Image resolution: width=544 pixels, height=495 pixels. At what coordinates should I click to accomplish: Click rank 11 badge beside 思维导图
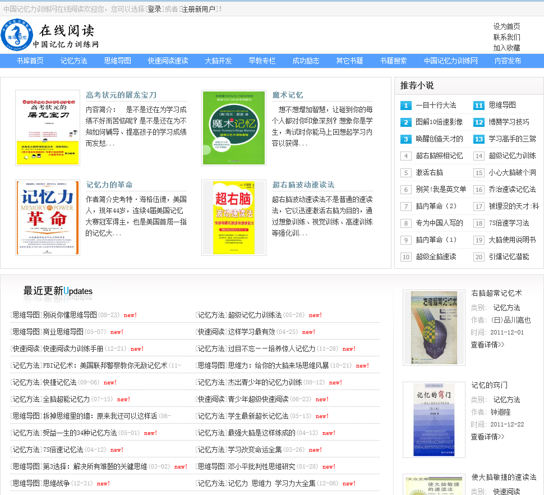pos(479,106)
